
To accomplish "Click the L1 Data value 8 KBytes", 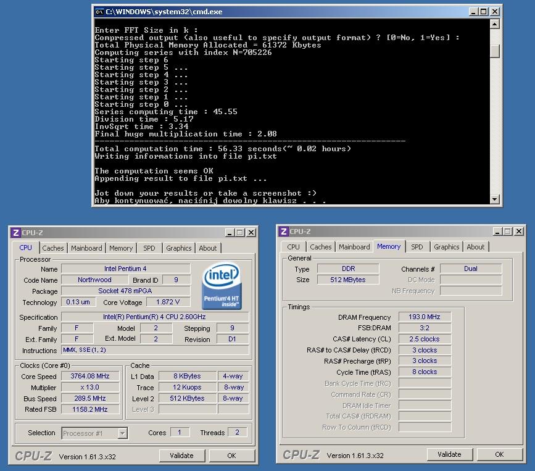I will (188, 376).
